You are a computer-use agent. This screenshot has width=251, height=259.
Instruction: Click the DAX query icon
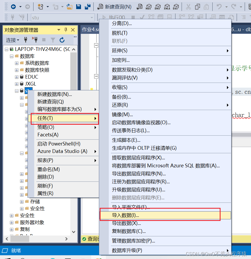pyautogui.click(x=176, y=7)
